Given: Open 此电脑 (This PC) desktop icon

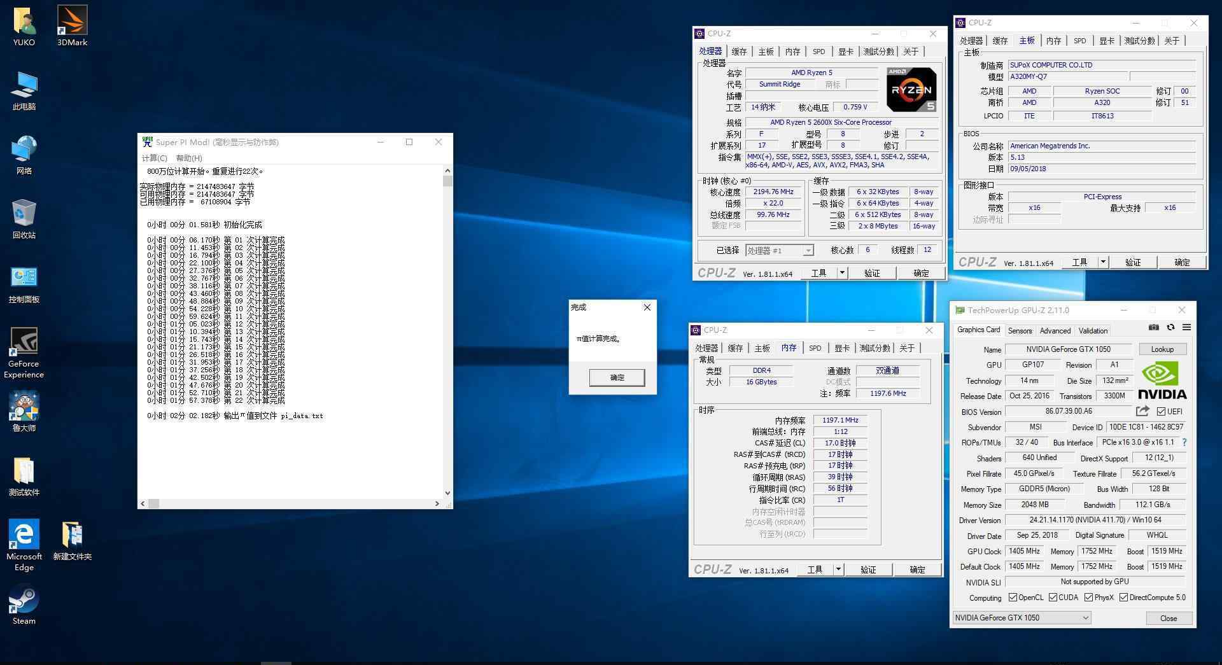Looking at the screenshot, I should point(24,91).
